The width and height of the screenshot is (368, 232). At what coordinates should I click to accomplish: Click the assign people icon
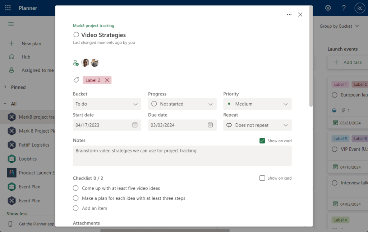pyautogui.click(x=75, y=63)
